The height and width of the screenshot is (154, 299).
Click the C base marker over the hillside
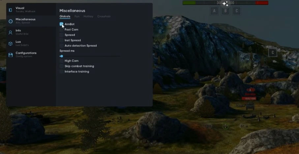273,53
